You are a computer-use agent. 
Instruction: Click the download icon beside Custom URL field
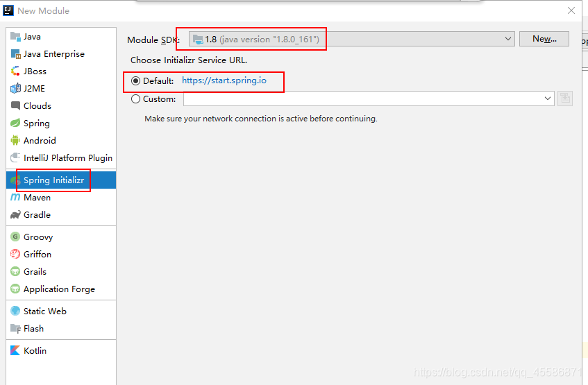tap(565, 99)
